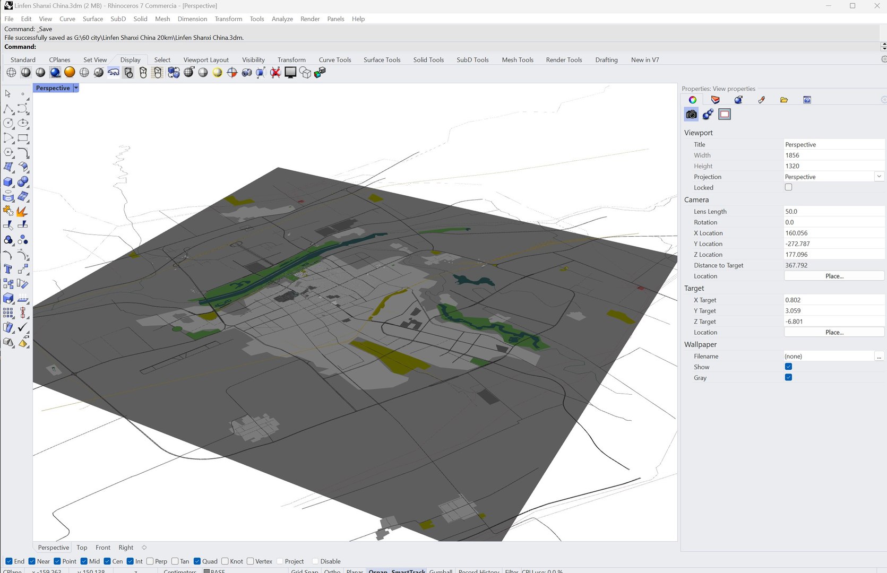This screenshot has width=887, height=573.
Task: Open the Layers panel tab icon
Action: tap(716, 100)
